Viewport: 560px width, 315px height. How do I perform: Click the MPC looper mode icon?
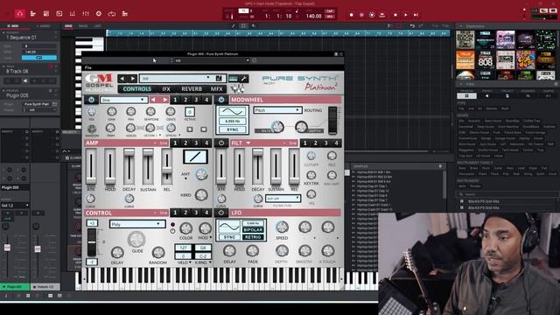(112, 14)
